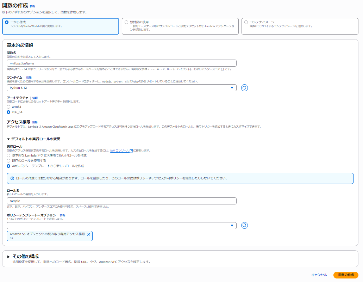
Task: Choose 基本的な Lambda アクセス権限 role option
Action: click(8, 155)
